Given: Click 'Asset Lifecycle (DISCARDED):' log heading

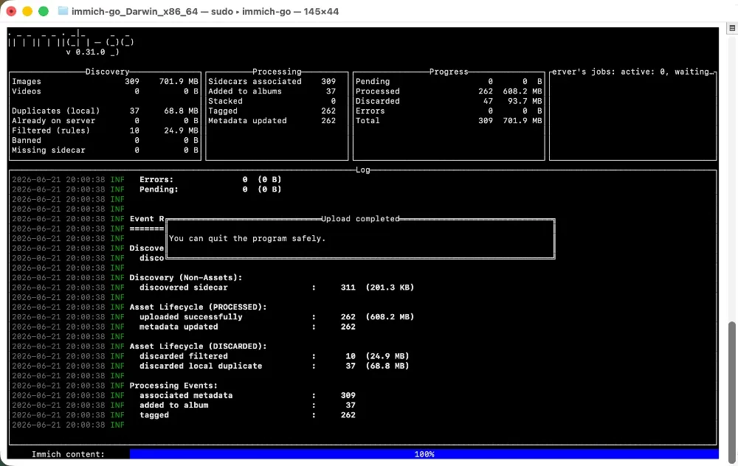Looking at the screenshot, I should (x=198, y=347).
